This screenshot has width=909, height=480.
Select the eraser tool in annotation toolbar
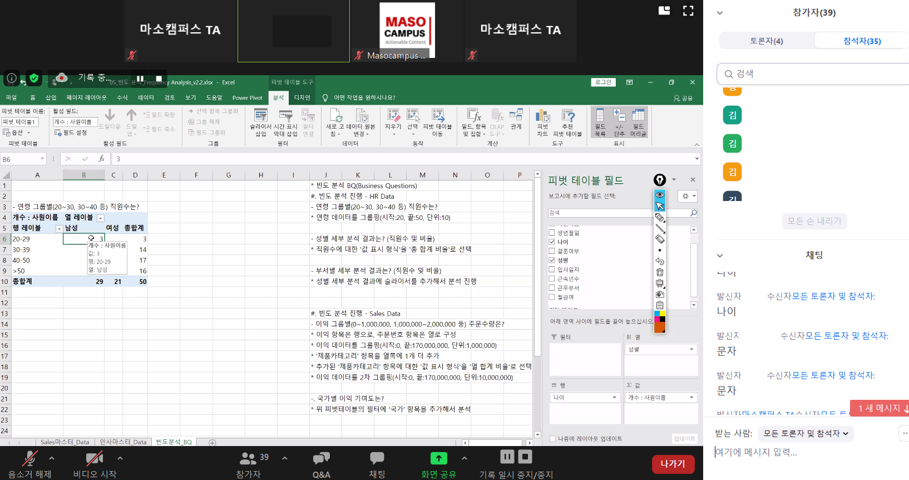660,239
